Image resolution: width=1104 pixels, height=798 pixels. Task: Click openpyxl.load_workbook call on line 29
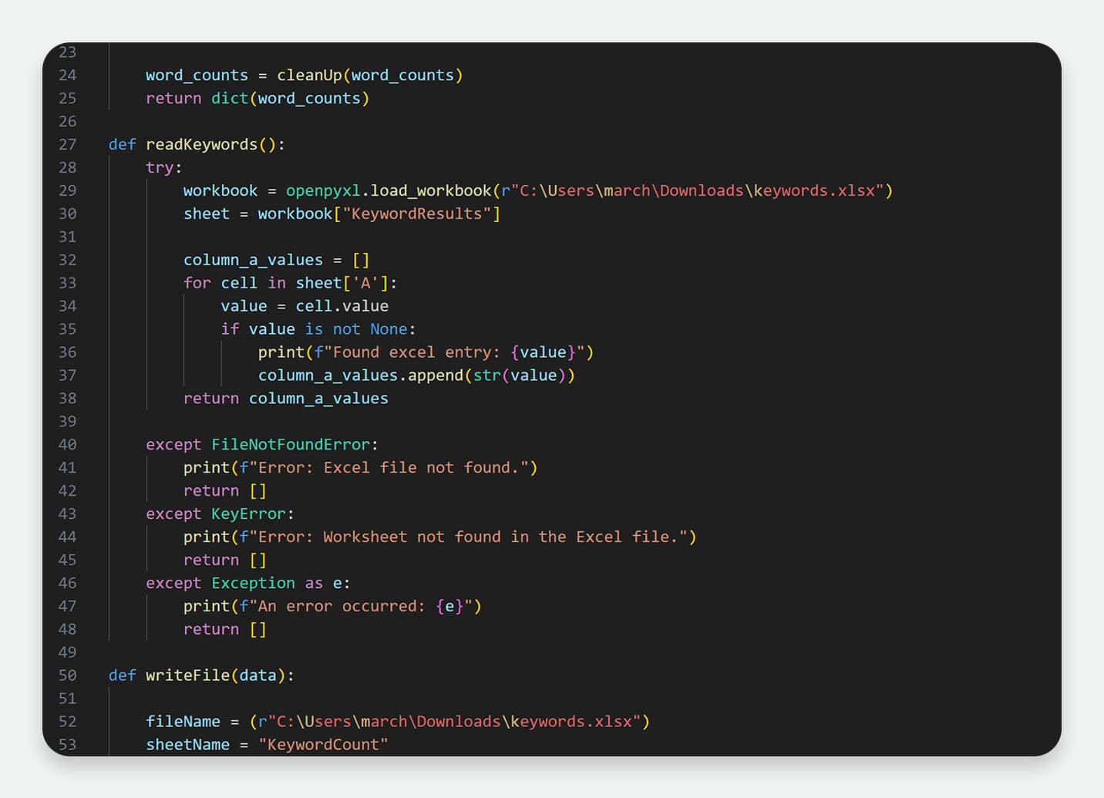point(590,190)
